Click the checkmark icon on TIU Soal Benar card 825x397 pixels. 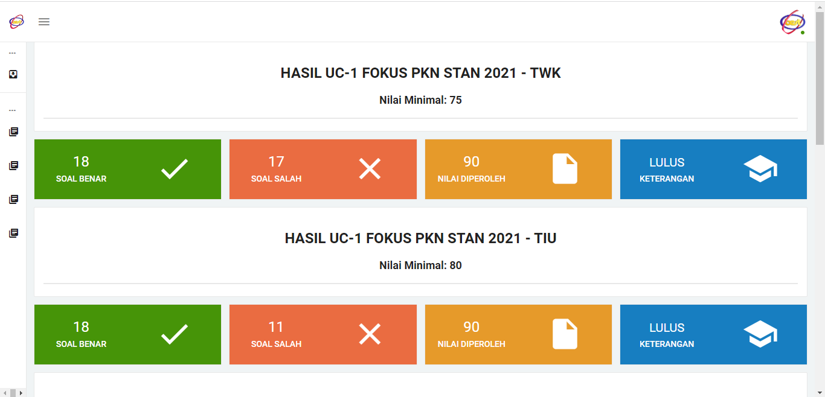tap(175, 334)
